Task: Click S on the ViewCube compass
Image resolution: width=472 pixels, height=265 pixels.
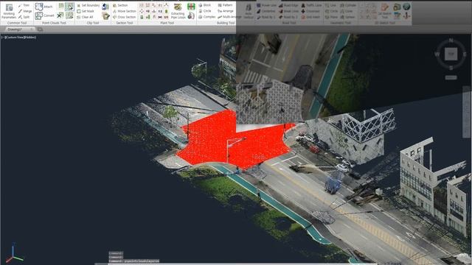Action: tap(451, 68)
